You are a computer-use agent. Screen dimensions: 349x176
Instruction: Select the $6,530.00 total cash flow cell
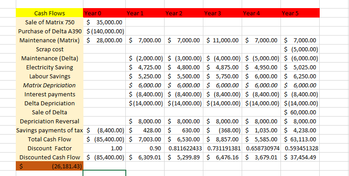tap(184, 140)
